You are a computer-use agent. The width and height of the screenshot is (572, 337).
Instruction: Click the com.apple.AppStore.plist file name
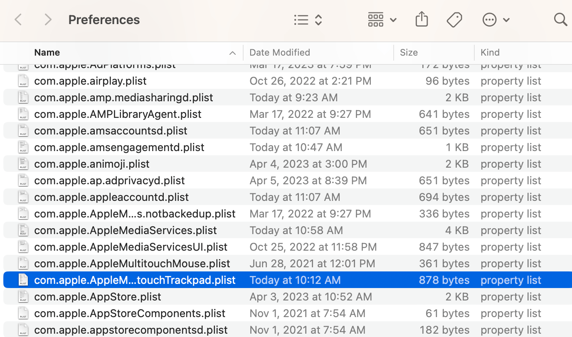98,297
